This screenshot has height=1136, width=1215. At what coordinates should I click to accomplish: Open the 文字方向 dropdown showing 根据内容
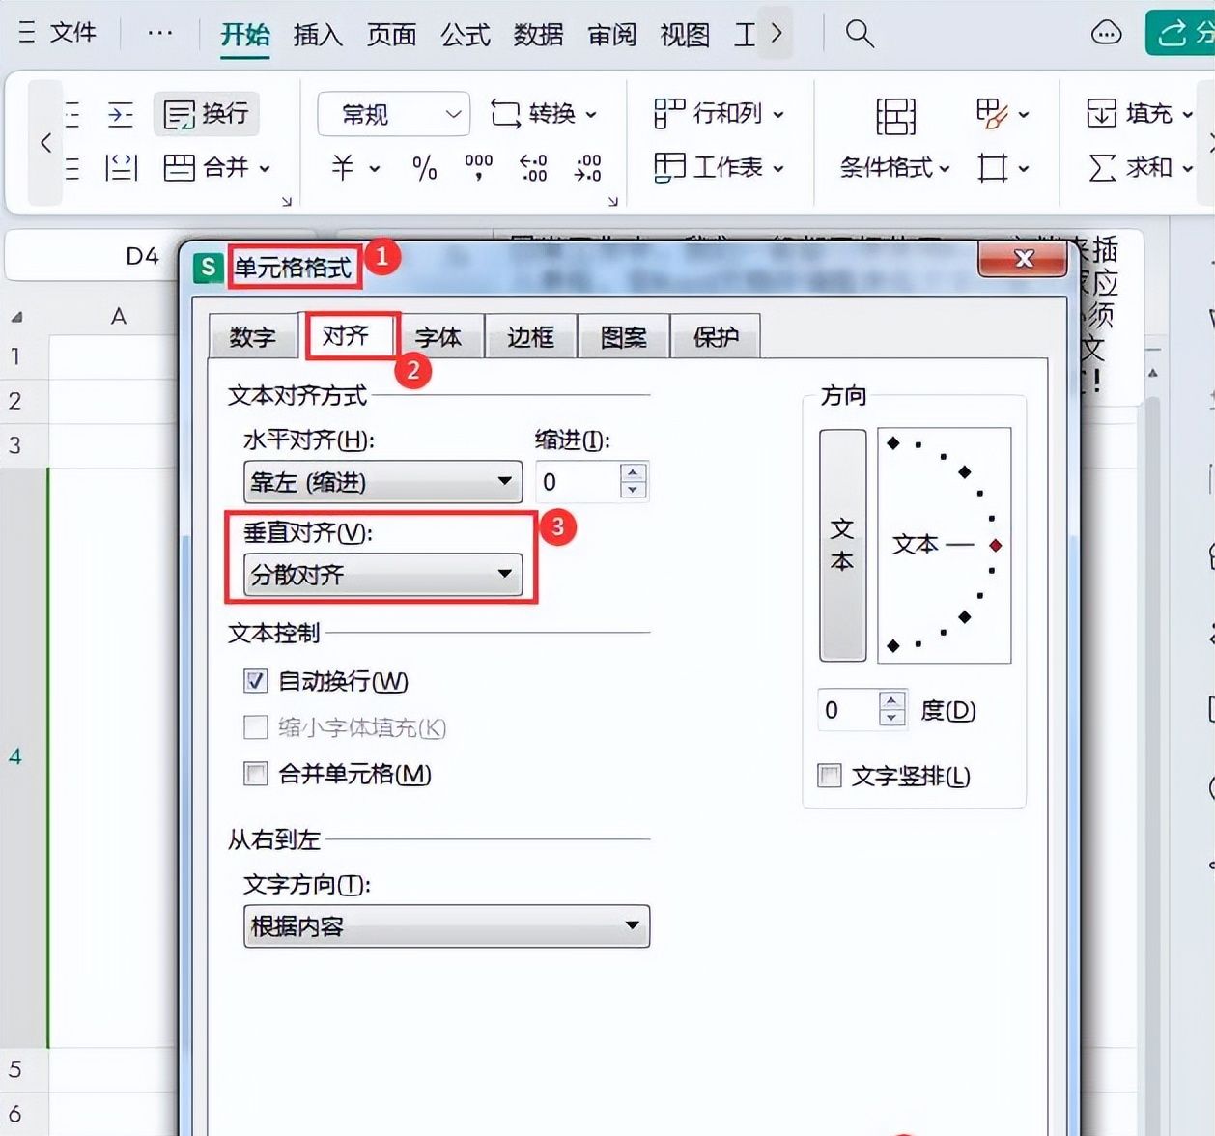[445, 925]
